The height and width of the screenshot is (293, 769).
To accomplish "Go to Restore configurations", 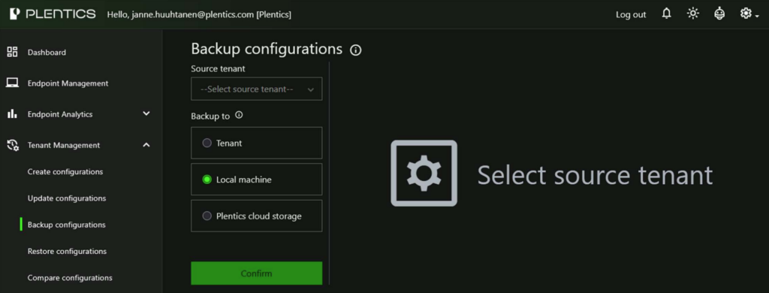I will tap(67, 251).
